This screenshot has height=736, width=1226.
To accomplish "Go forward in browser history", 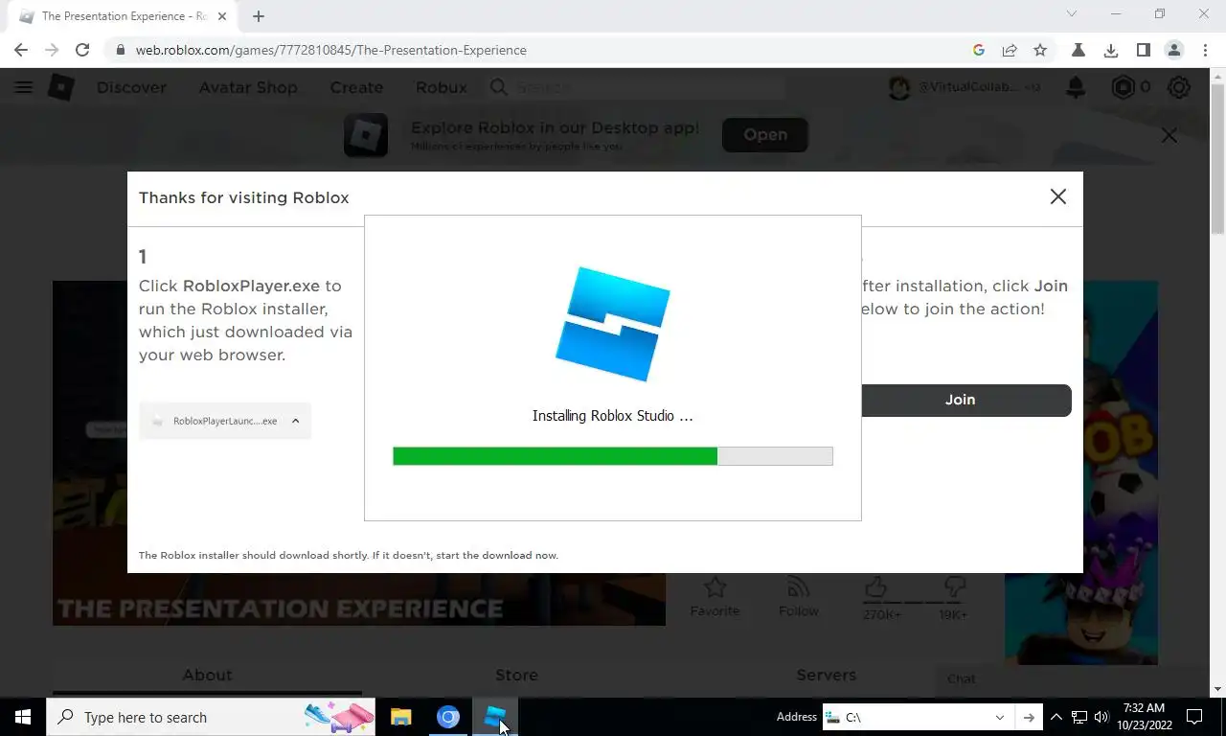I will click(52, 50).
